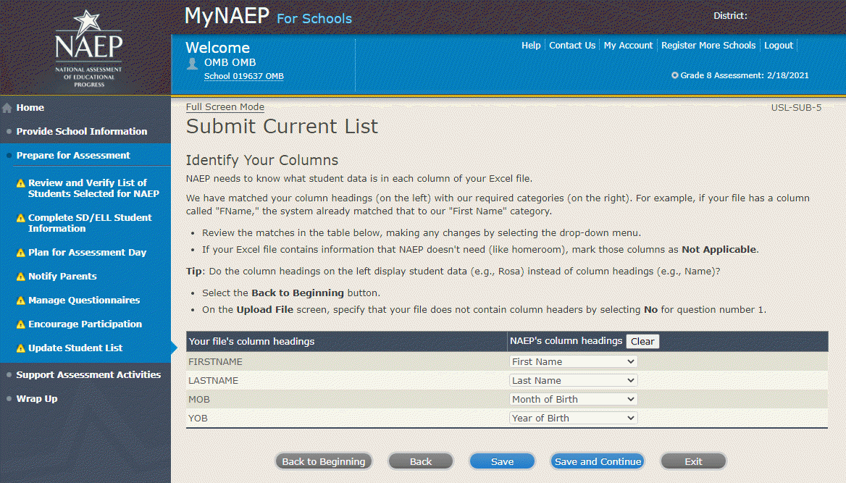This screenshot has height=483, width=846.
Task: Expand the YOB Year of Birth dropdown
Action: pos(573,418)
